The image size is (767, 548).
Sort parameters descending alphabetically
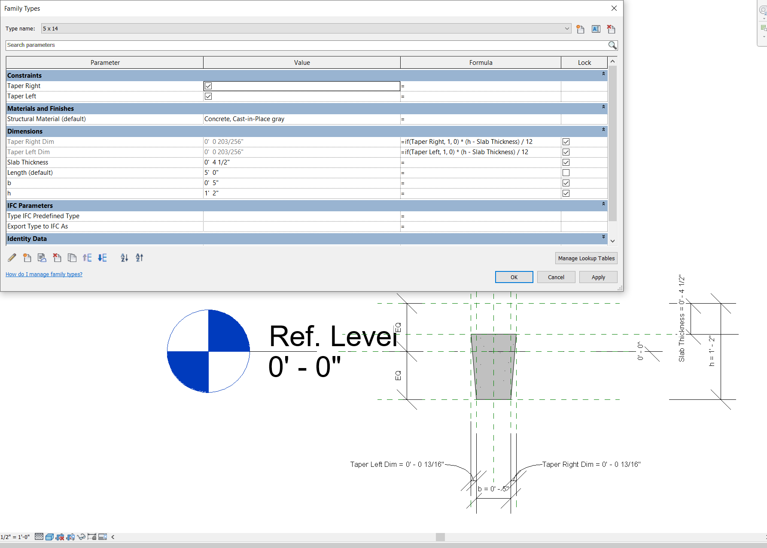[x=139, y=258]
